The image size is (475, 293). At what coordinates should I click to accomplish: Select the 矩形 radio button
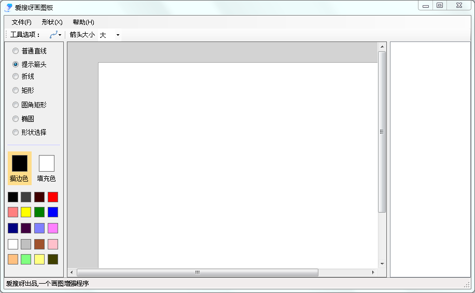16,90
